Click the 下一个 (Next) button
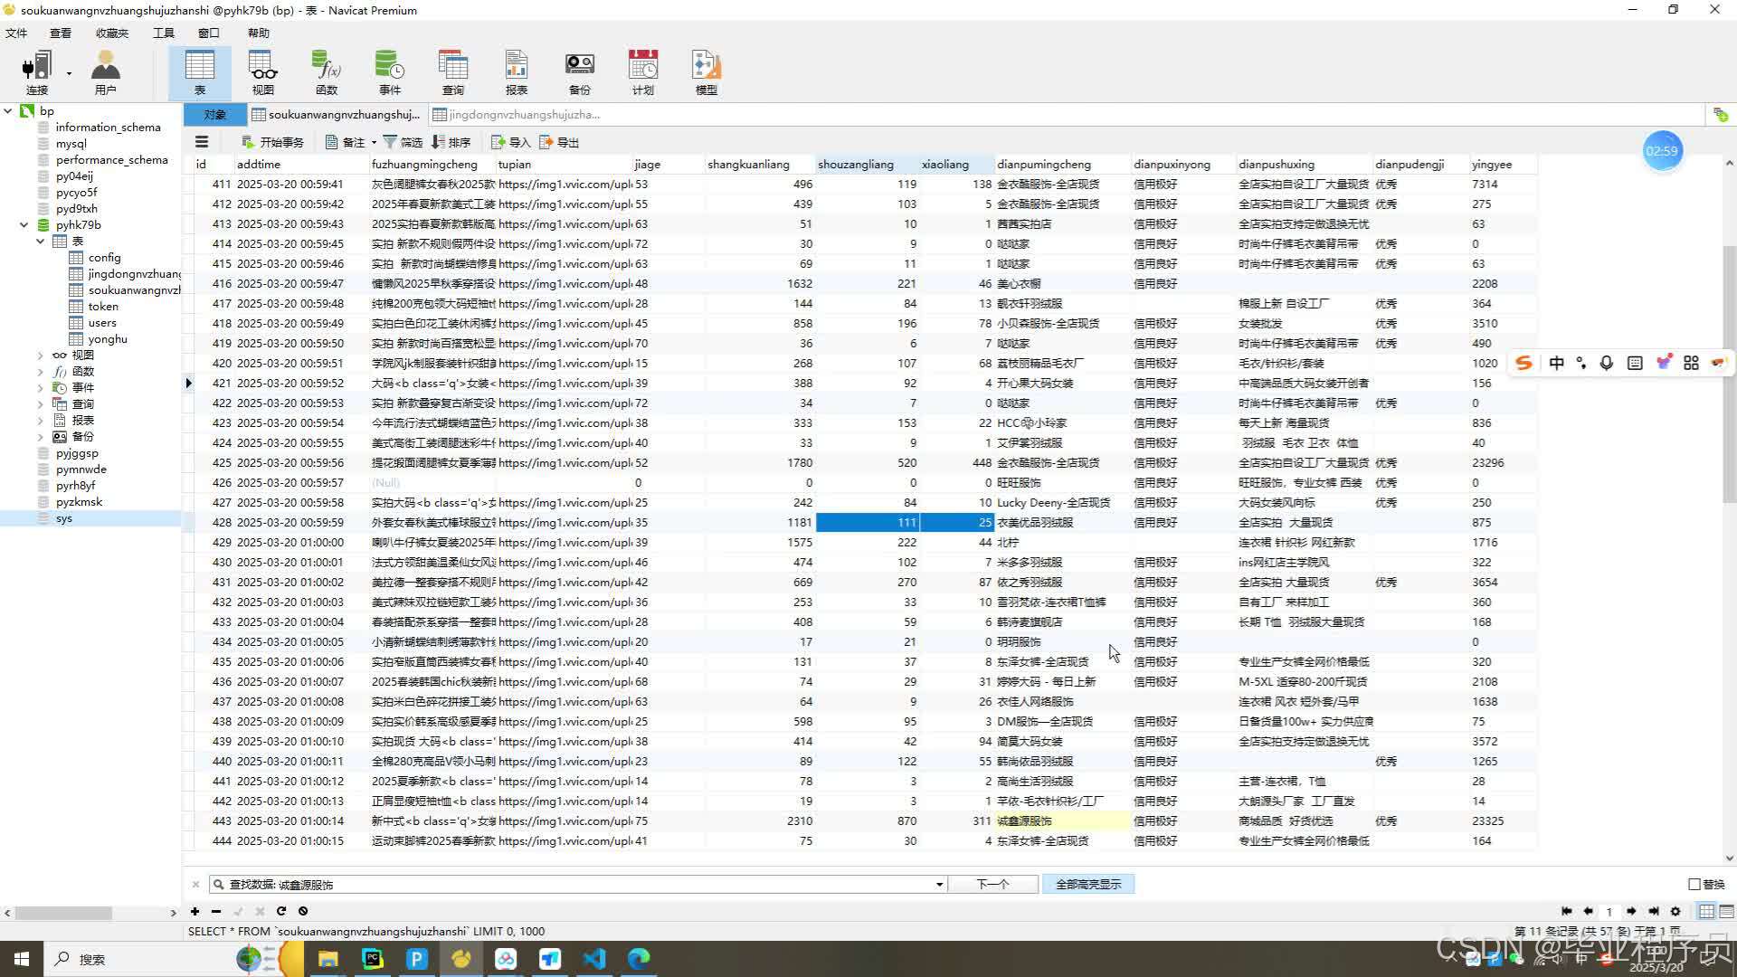The width and height of the screenshot is (1737, 977). (992, 884)
